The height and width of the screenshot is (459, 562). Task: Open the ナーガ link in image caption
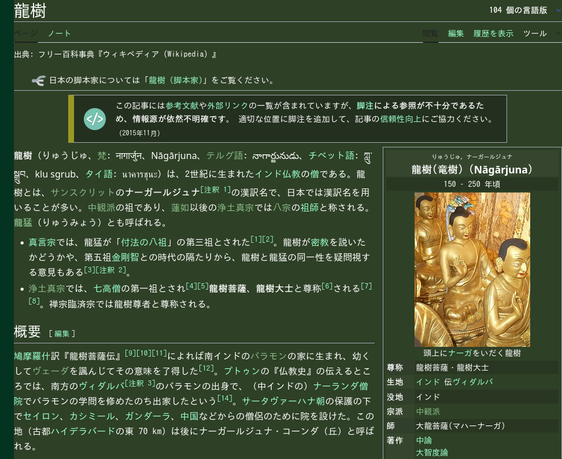coord(460,353)
